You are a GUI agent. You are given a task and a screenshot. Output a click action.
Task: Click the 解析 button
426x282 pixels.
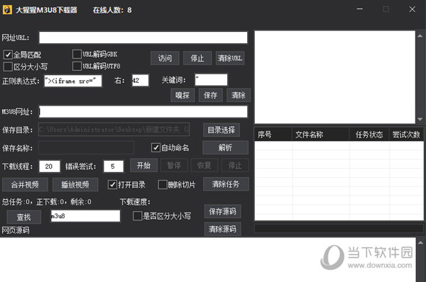225,147
